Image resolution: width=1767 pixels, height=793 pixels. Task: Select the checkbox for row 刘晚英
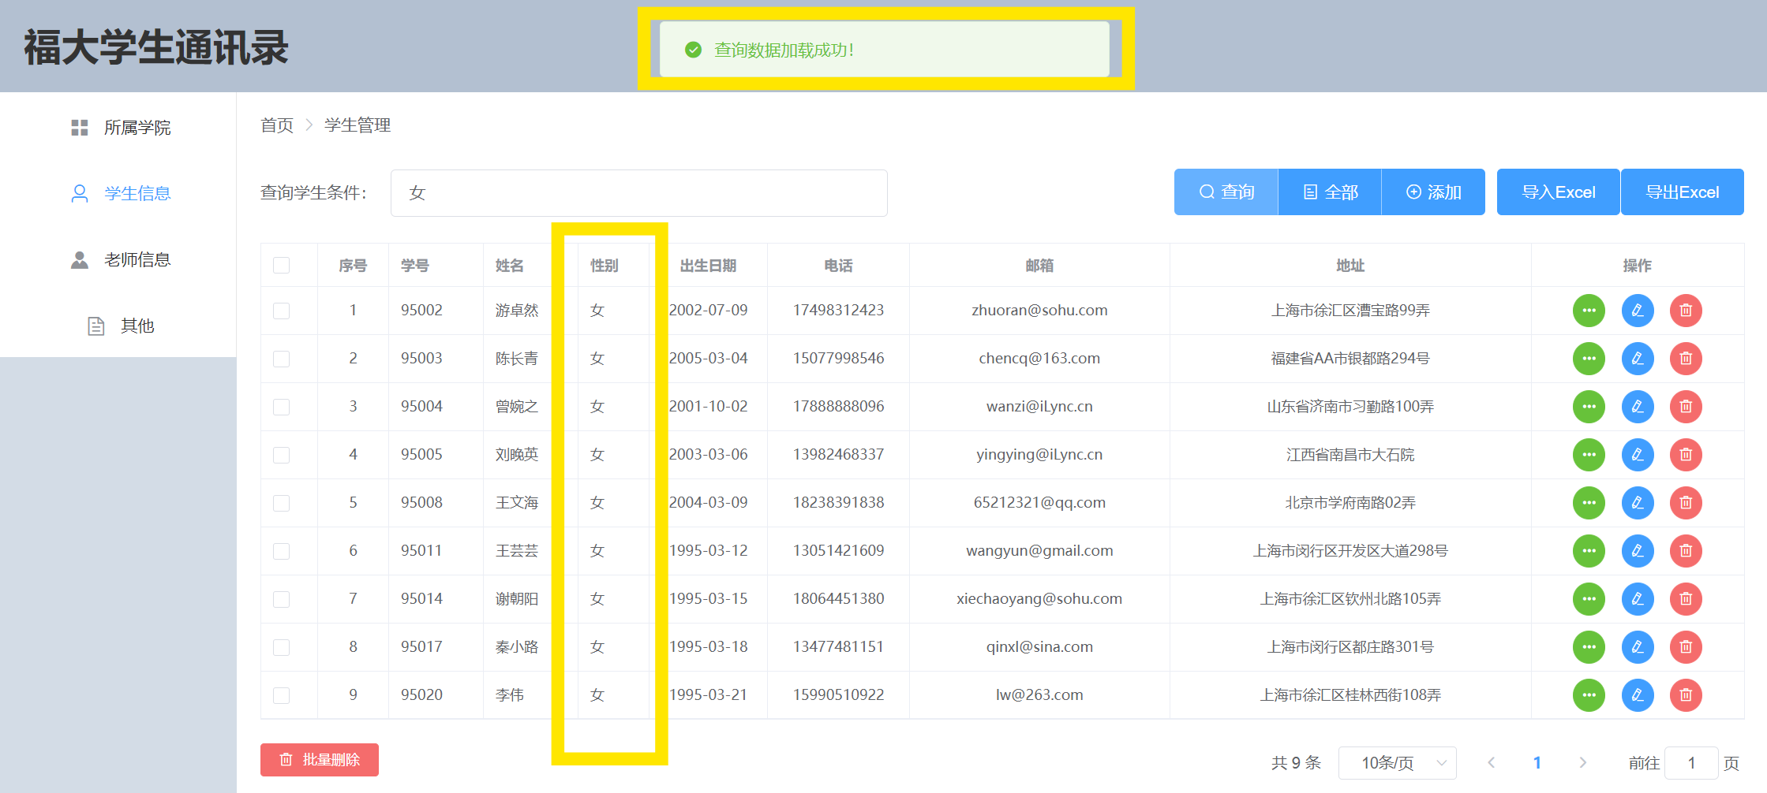(282, 455)
